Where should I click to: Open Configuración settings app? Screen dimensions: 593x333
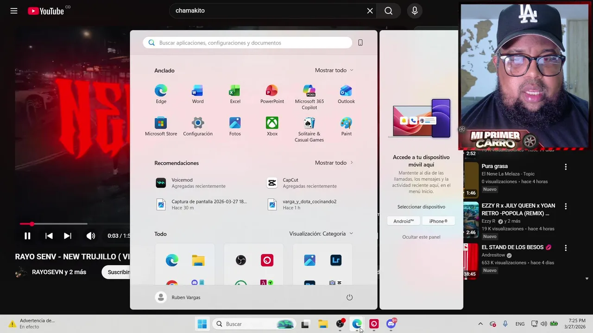[198, 127]
